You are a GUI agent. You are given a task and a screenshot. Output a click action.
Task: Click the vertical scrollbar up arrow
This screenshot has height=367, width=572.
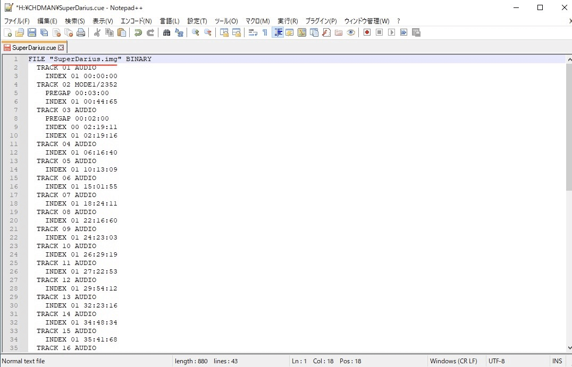[569, 59]
